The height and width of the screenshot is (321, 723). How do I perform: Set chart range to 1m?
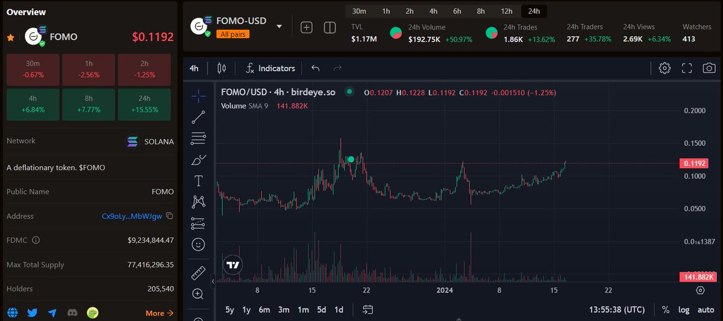tap(303, 310)
